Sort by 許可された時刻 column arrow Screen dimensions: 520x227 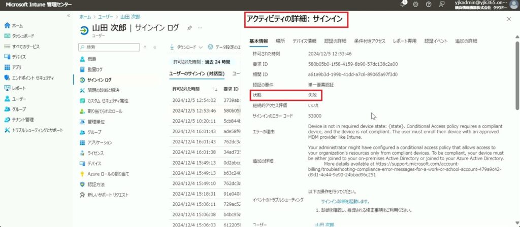pos(215,89)
